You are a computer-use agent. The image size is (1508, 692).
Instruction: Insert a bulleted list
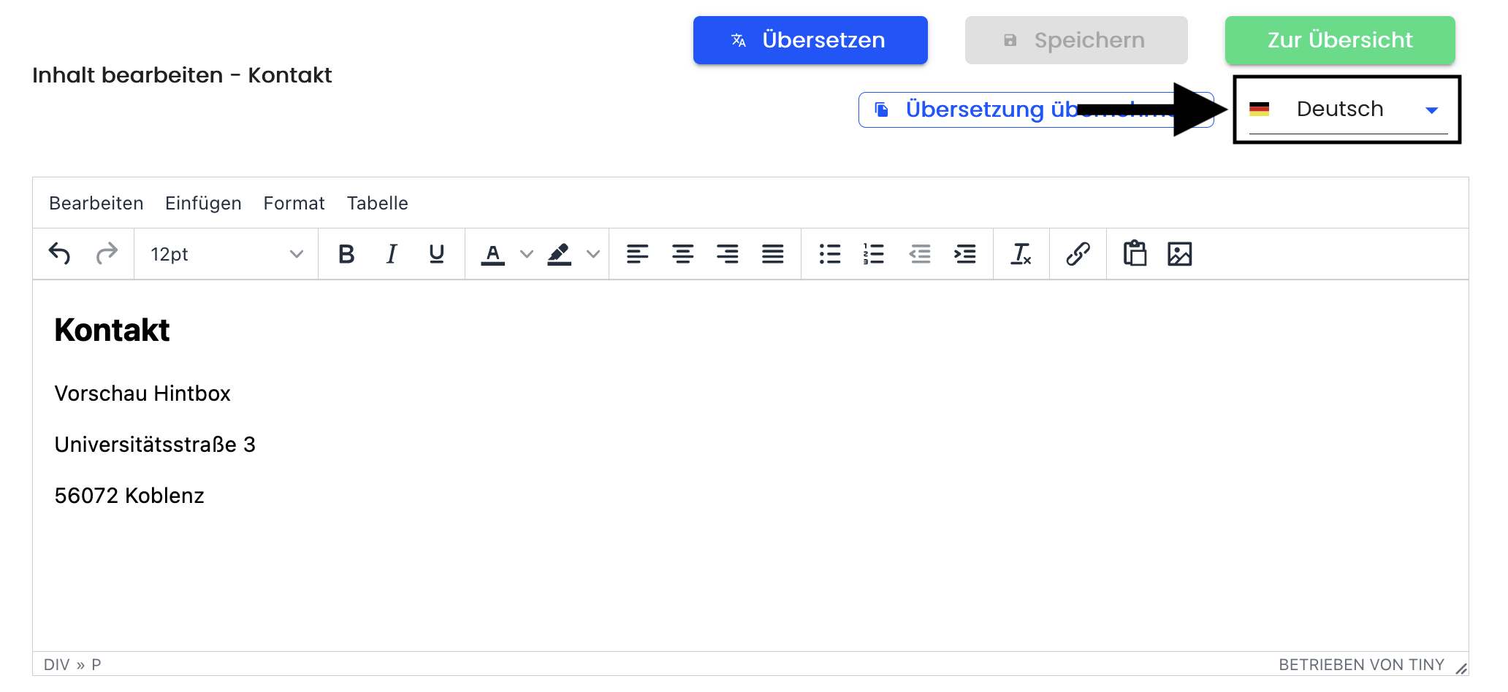[x=830, y=254]
